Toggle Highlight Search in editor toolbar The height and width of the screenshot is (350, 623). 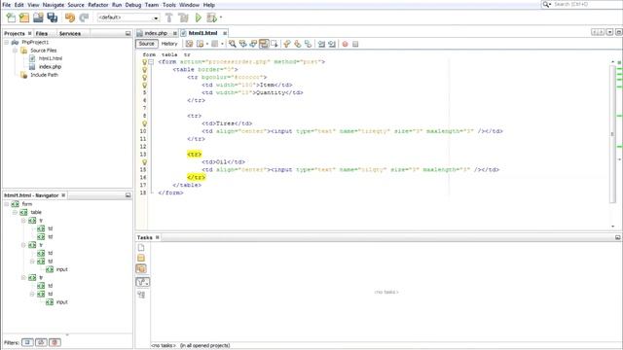(264, 44)
